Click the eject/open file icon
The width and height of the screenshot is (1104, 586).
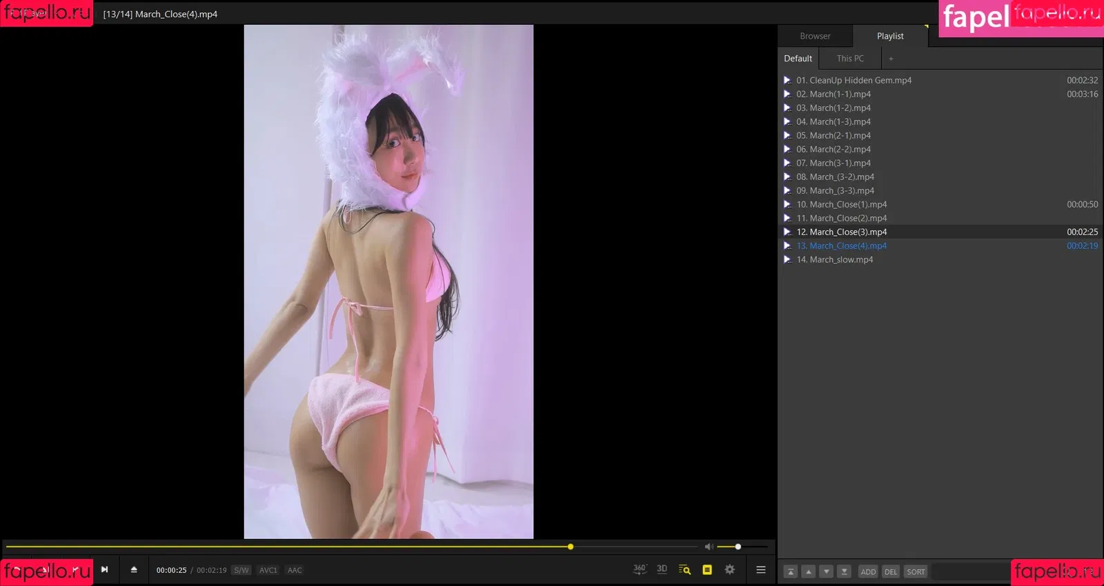click(x=134, y=569)
